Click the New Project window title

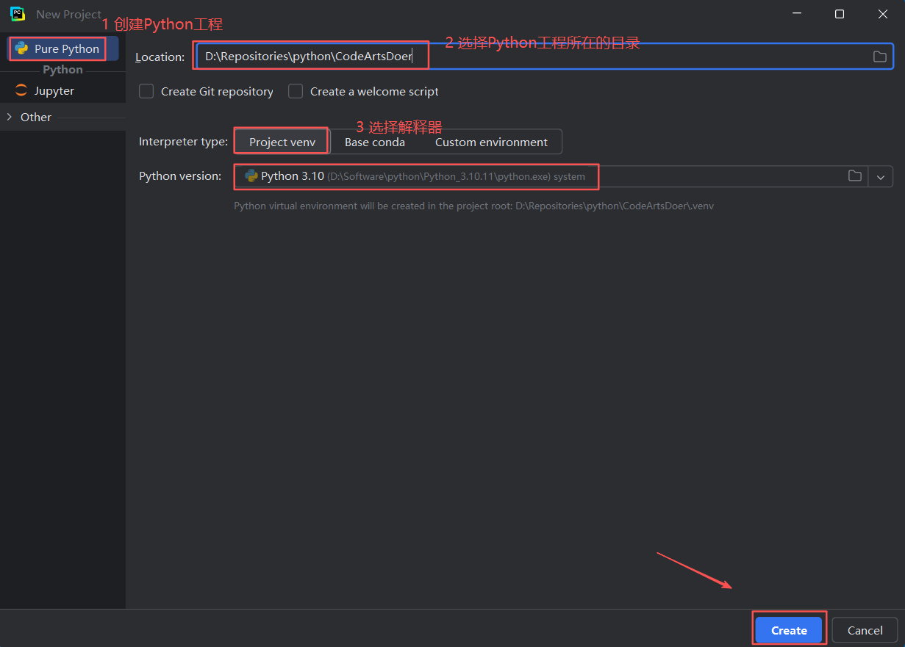(68, 14)
